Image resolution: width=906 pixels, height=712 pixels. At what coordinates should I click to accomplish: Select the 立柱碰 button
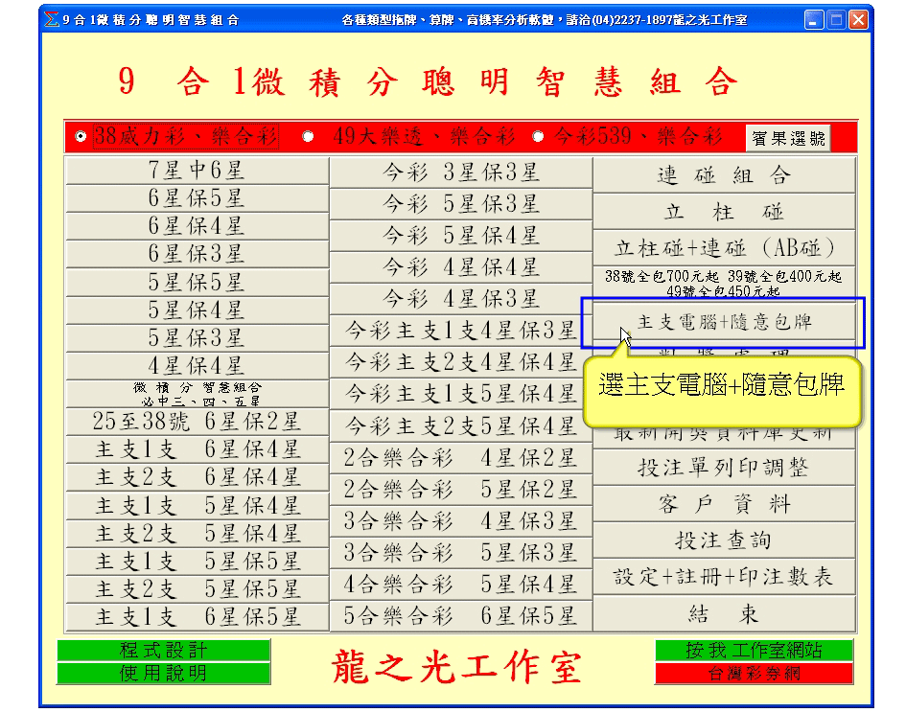(x=724, y=212)
